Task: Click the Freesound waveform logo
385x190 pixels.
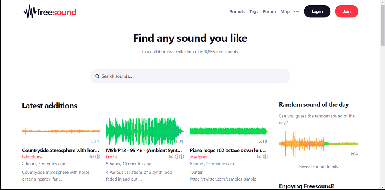Action: pos(49,11)
